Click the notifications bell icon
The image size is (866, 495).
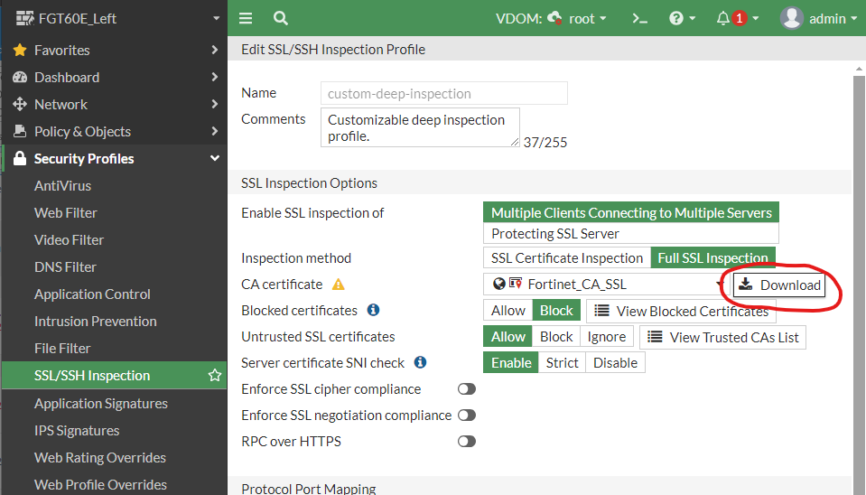(723, 18)
